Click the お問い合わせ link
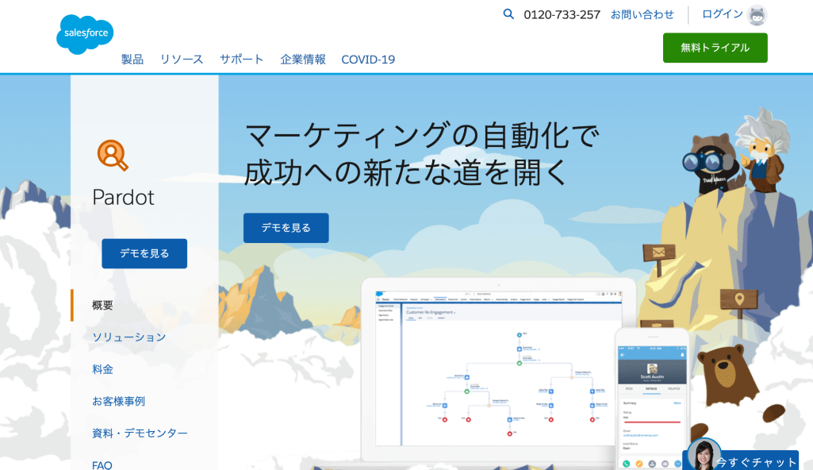The width and height of the screenshot is (813, 470). pos(642,14)
